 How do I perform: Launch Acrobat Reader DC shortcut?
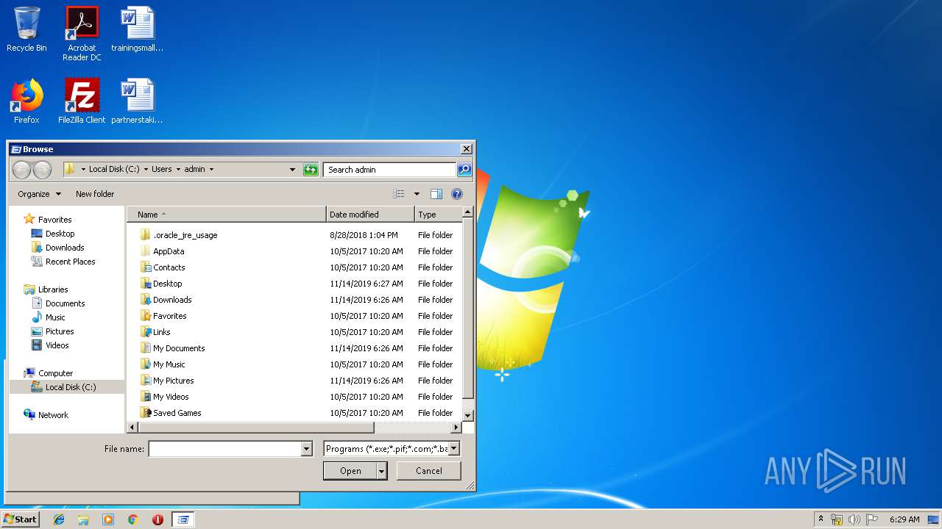coord(82,34)
